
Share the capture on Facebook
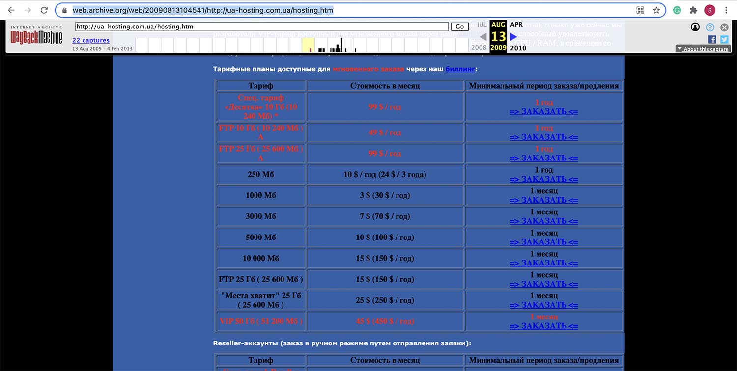point(712,39)
